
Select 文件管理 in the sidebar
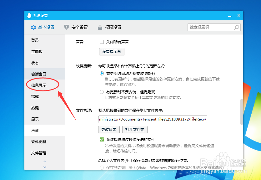[x=45, y=153]
